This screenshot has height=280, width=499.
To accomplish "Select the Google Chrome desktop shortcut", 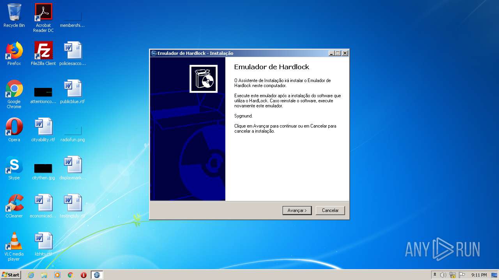I will coord(14,94).
